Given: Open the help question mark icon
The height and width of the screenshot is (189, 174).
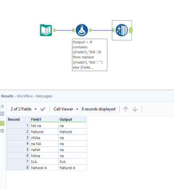Looking at the screenshot, I should click(2, 131).
